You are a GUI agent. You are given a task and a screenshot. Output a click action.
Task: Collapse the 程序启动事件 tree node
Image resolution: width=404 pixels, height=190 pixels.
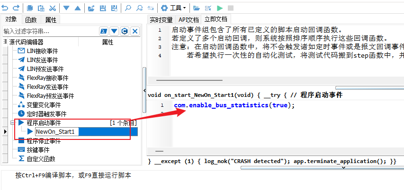click(13, 123)
